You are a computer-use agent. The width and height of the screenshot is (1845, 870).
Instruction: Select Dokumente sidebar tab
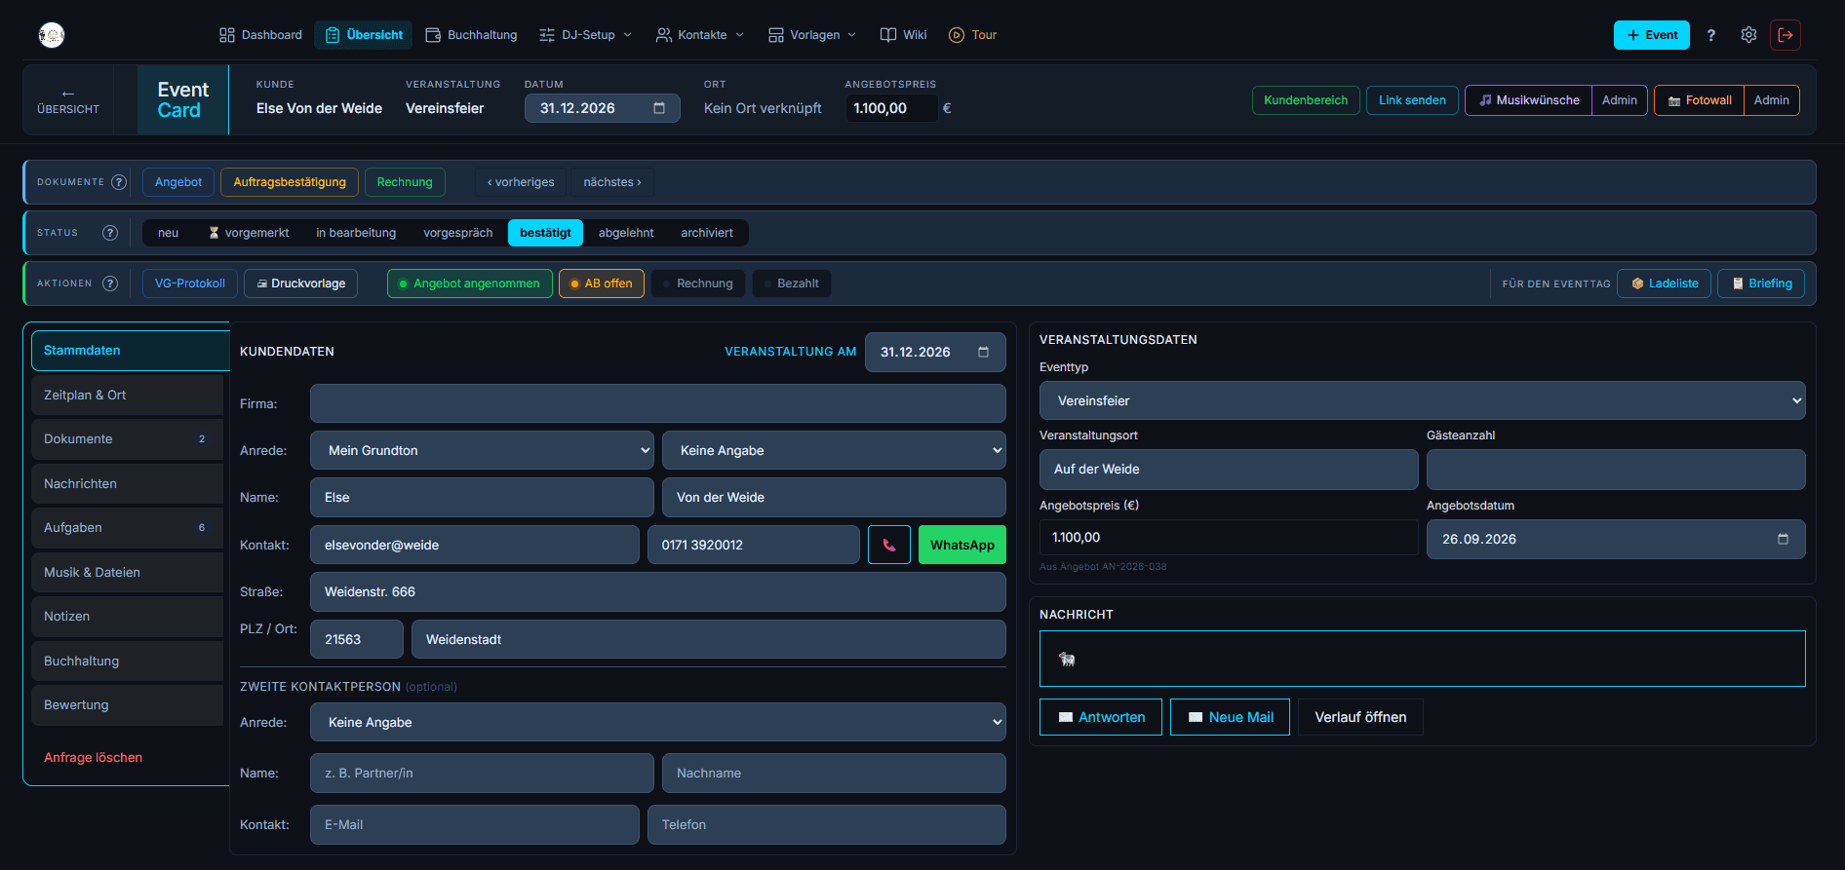click(x=127, y=439)
